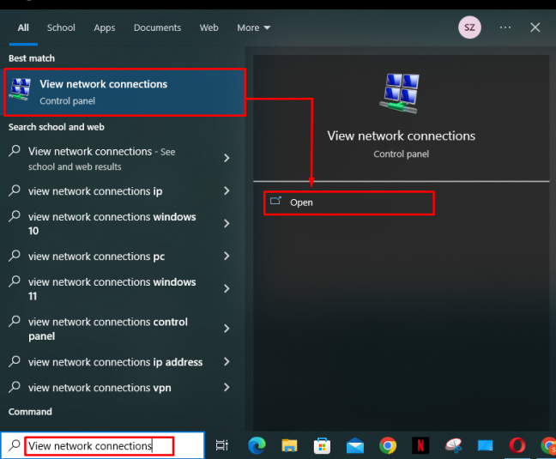Image resolution: width=556 pixels, height=459 pixels.
Task: Click the Open action in preview pane
Action: [349, 202]
